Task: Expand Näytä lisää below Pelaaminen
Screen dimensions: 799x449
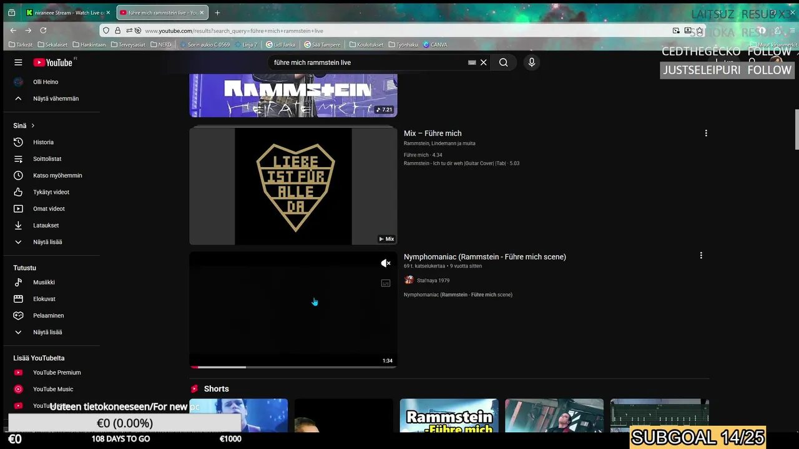Action: [51, 332]
